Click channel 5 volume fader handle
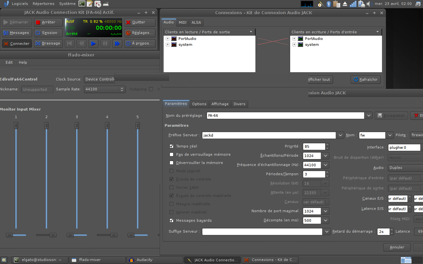Screen dimensions: 423x264 pyautogui.click(x=137, y=125)
